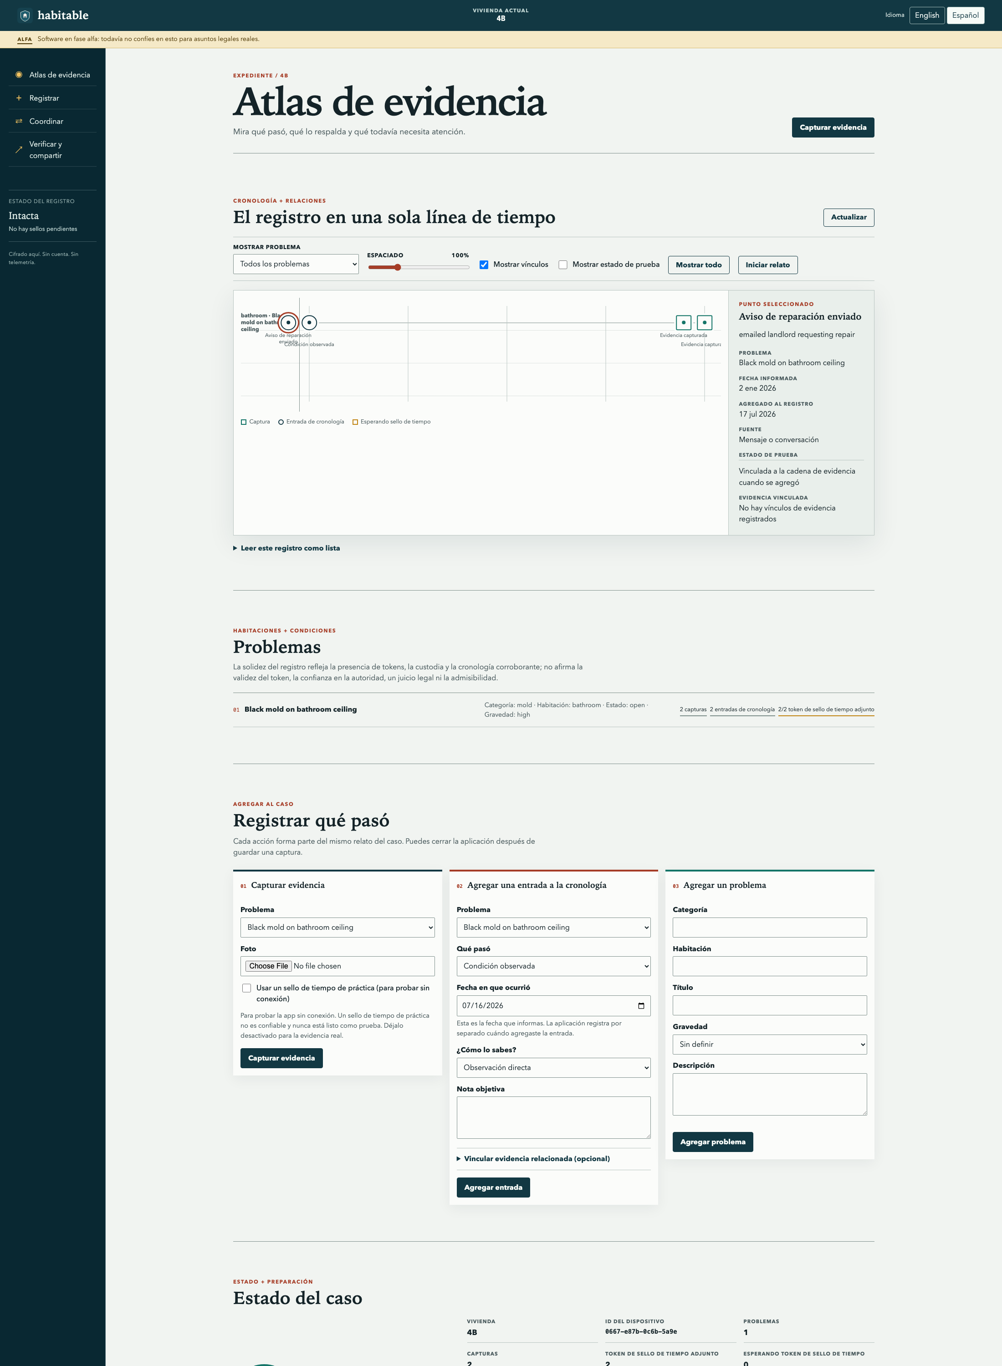
Task: Click the Nota objetiva text area
Action: click(554, 1117)
